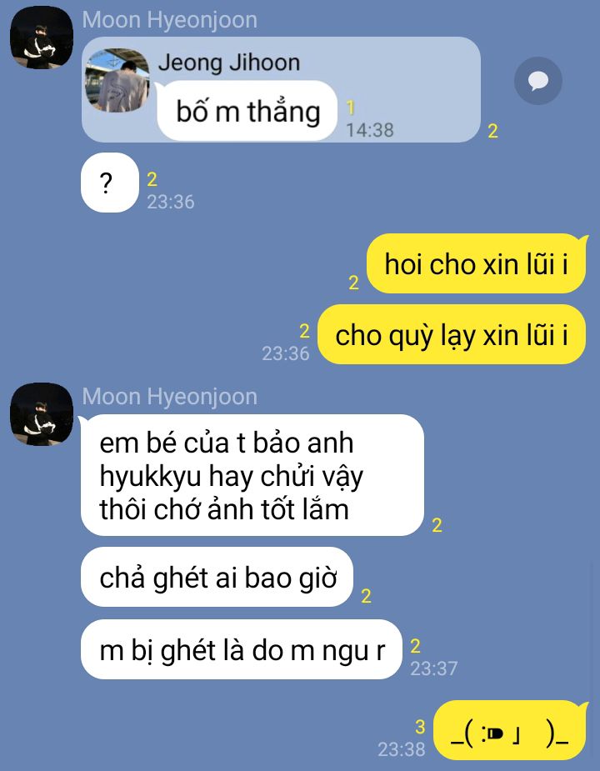Tap the Moon Hyeonjoon name at top
Image resolution: width=600 pixels, height=771 pixels.
point(170,20)
